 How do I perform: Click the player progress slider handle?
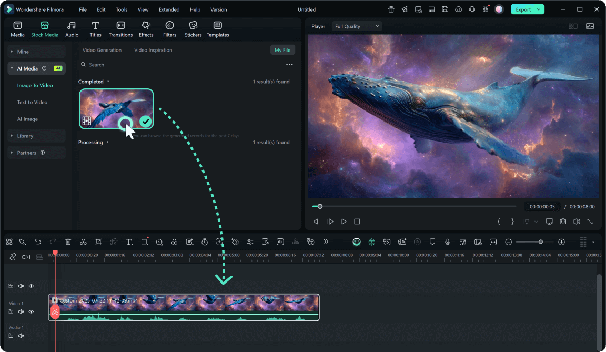[320, 206]
